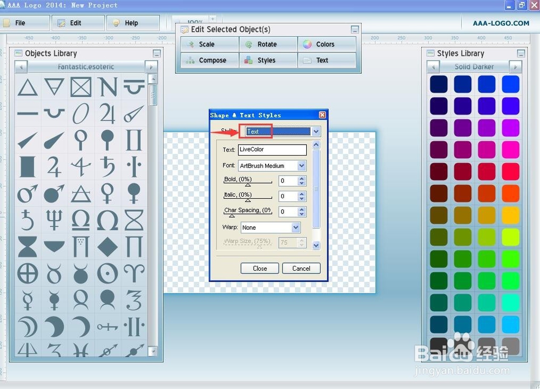Collapse the Edit Selected Object(s) panel
This screenshot has height=389, width=540.
point(355,29)
